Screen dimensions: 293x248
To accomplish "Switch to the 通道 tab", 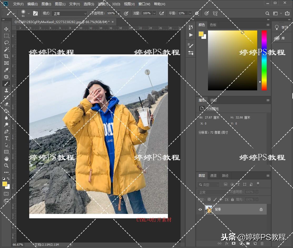I will pos(213,175).
